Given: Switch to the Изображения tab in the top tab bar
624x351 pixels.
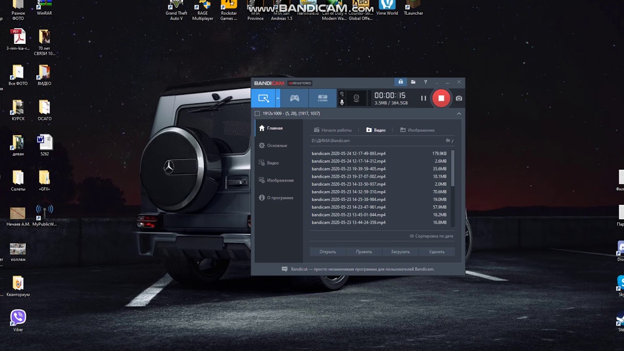Looking at the screenshot, I should (x=417, y=130).
